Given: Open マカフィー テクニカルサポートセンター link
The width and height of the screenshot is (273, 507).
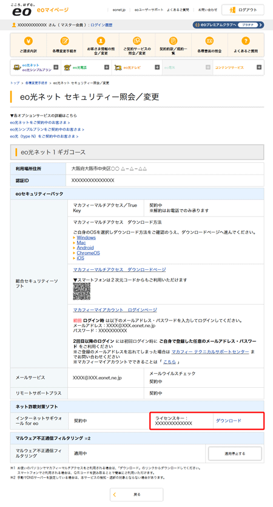Looking at the screenshot, I should [210, 351].
